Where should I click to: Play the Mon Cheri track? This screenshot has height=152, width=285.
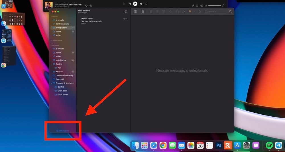[x=135, y=4]
